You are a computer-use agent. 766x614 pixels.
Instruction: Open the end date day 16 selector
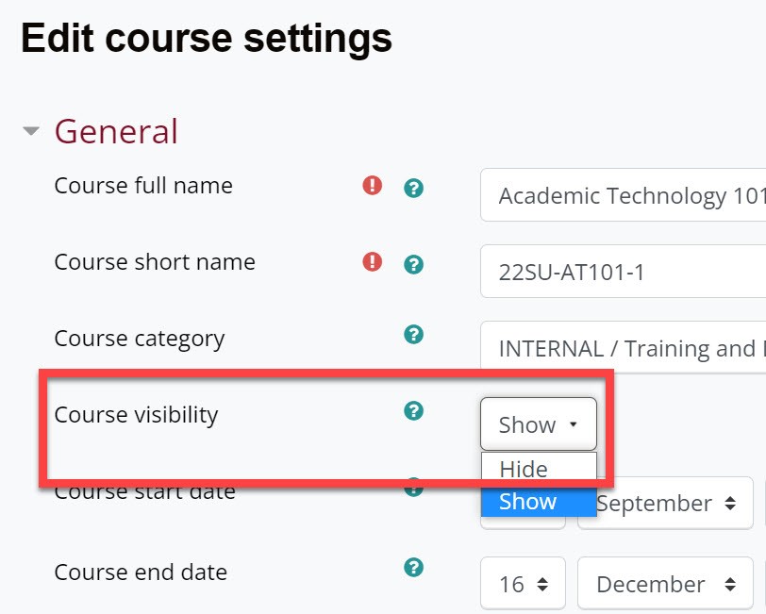(x=523, y=584)
